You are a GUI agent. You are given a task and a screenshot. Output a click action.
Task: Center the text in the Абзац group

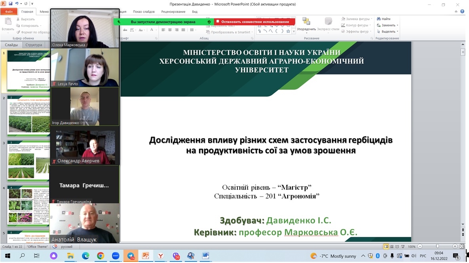[x=170, y=30]
